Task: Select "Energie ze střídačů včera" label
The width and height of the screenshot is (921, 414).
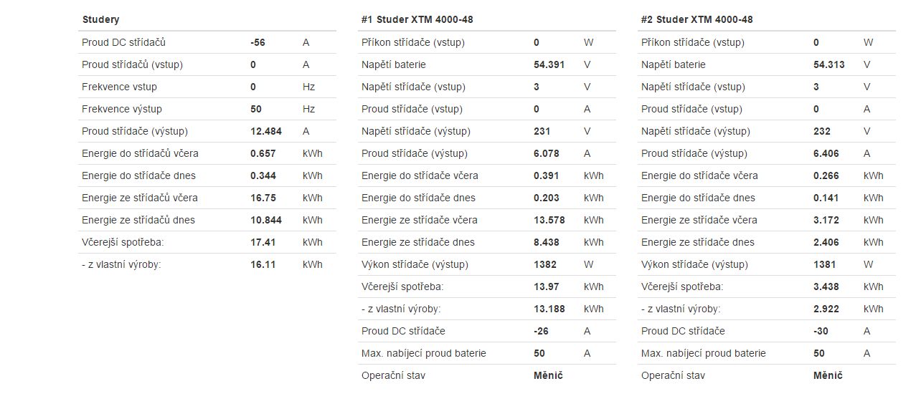Action: tap(139, 198)
